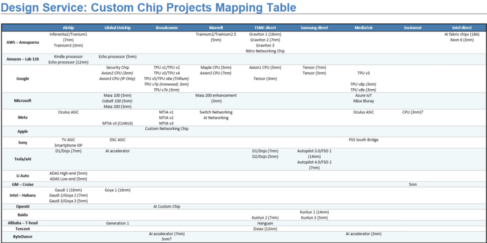The height and width of the screenshot is (243, 487).
Task: Click the Nitro Networking Chip entry
Action: 265,51
